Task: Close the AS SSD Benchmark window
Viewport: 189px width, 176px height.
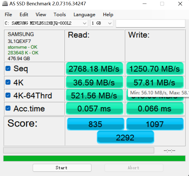Action: [180, 4]
